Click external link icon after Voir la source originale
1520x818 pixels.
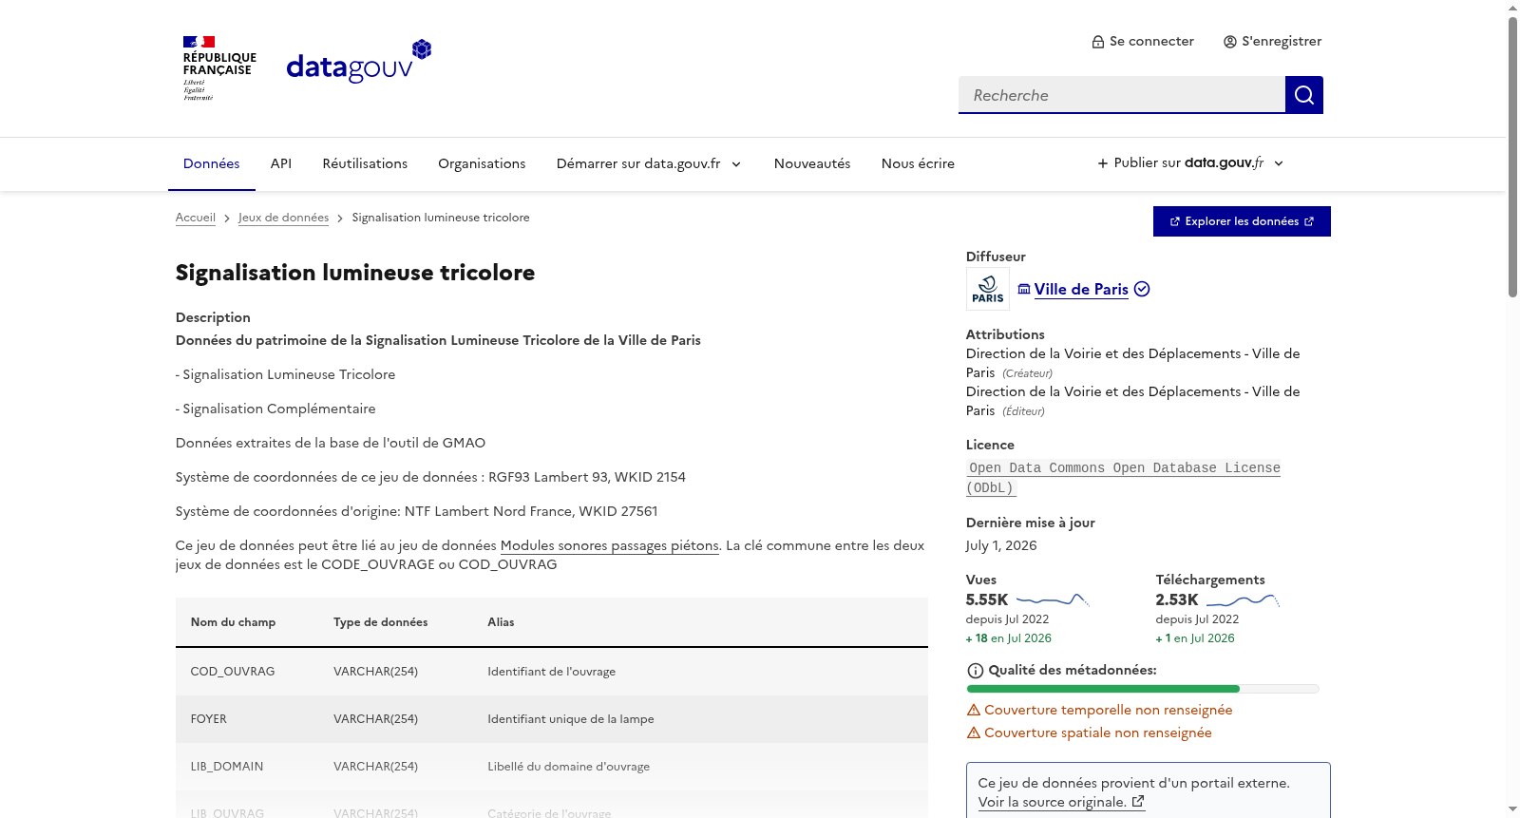click(x=1138, y=802)
